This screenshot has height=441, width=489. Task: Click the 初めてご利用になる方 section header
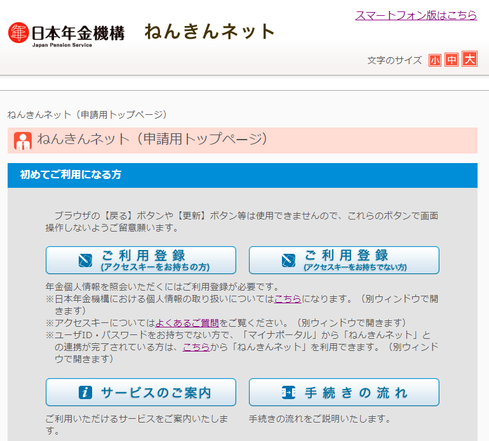click(x=243, y=176)
